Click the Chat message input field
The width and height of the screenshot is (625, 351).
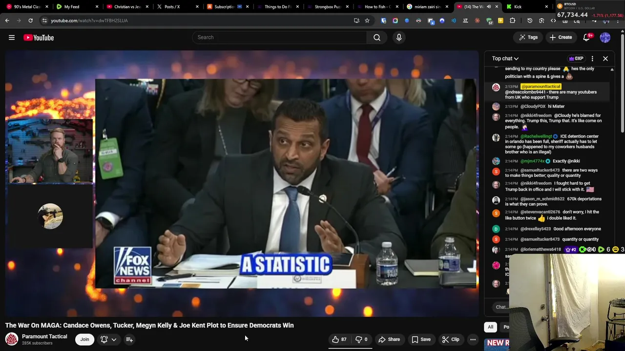[501, 307]
